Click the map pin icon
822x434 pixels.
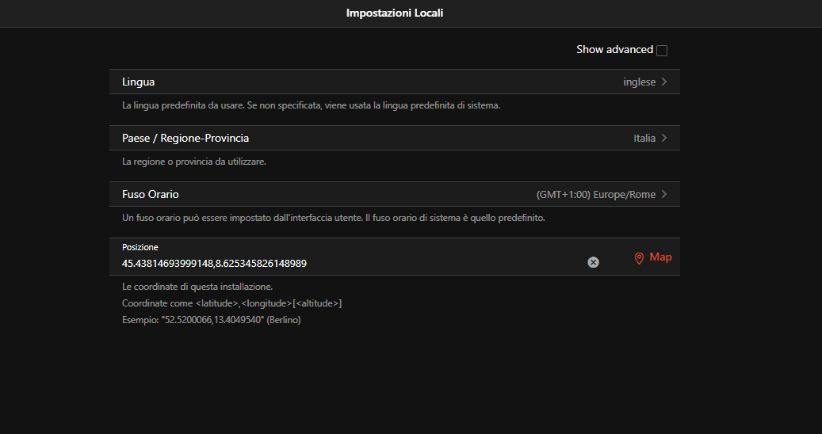click(639, 258)
